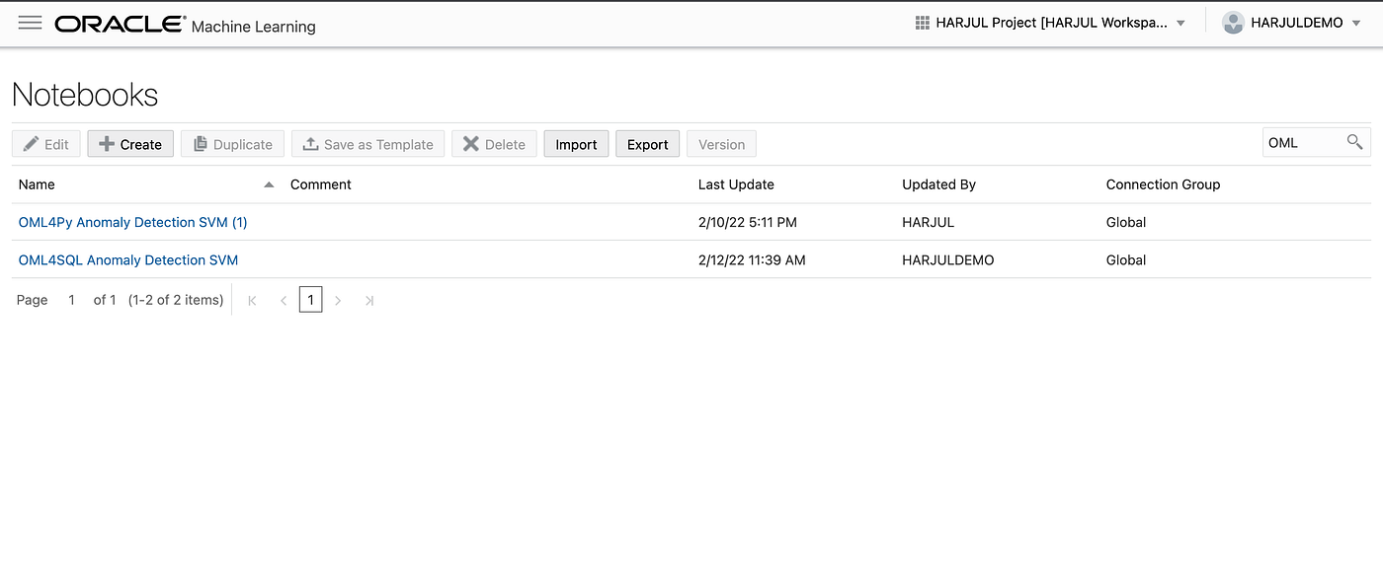This screenshot has height=583, width=1383.
Task: Run the notebook search with the magnifier icon
Action: 1354,142
